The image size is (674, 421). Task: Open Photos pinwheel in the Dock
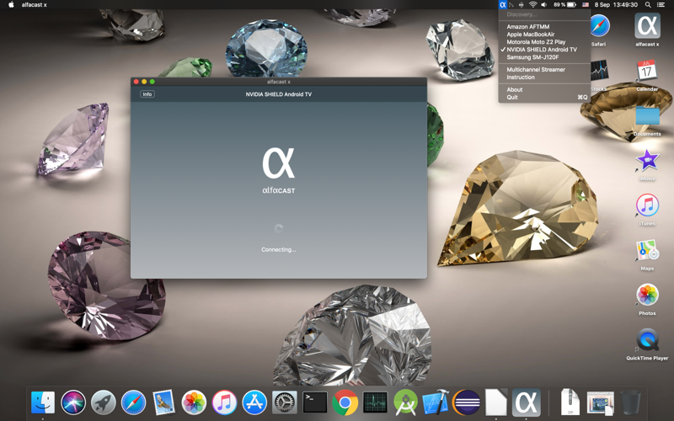coord(194,402)
